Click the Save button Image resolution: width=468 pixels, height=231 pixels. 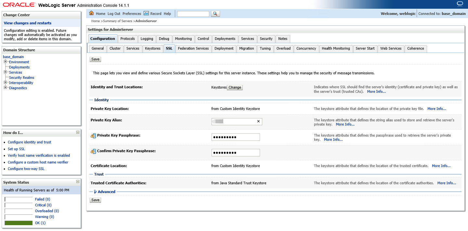(95, 59)
